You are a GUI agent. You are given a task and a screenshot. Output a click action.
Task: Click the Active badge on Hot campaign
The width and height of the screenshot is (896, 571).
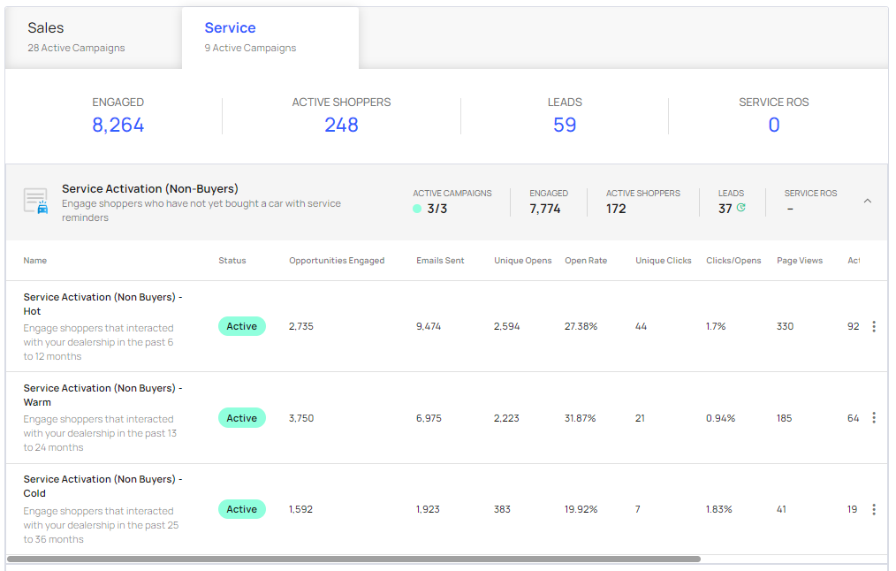tap(241, 326)
